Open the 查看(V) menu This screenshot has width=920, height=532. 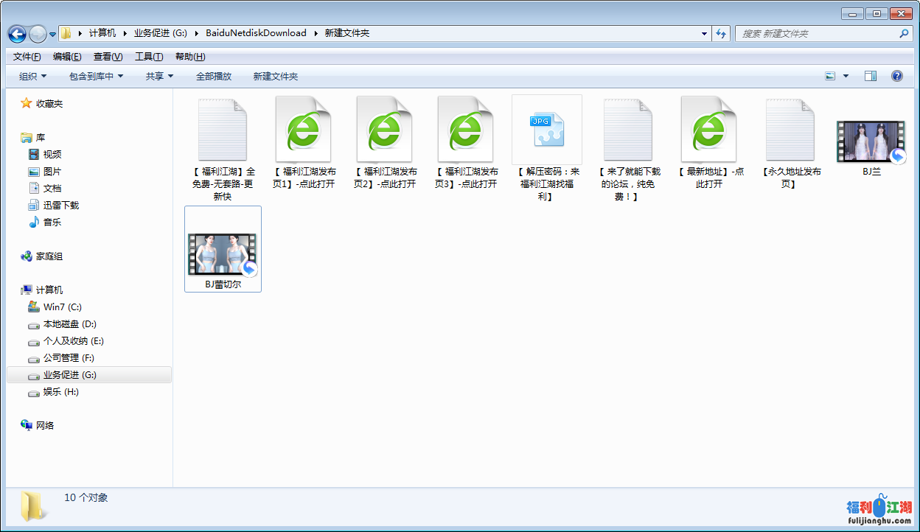108,57
